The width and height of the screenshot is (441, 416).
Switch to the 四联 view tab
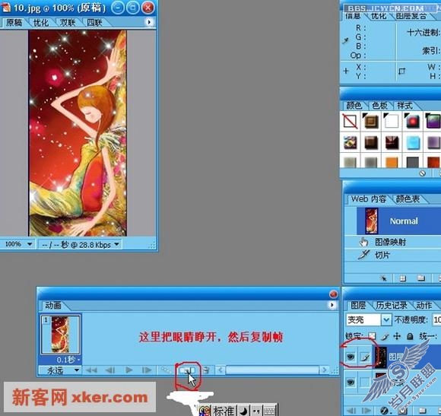point(94,23)
